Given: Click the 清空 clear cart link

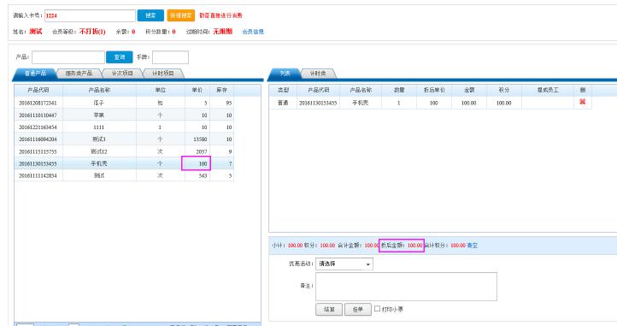Looking at the screenshot, I should [x=473, y=246].
